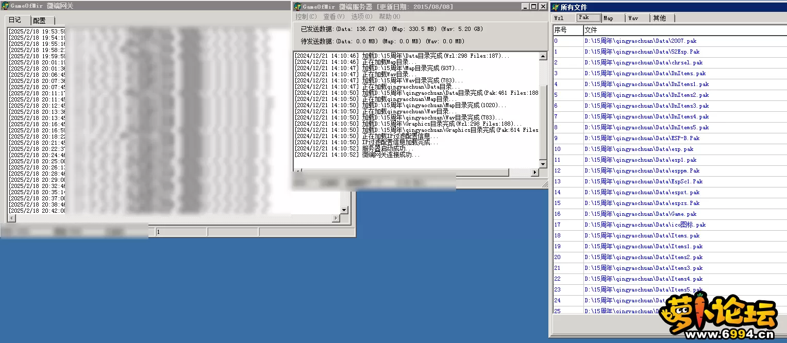Select the 52Esp.Pak file row
787x343 pixels.
[669, 52]
